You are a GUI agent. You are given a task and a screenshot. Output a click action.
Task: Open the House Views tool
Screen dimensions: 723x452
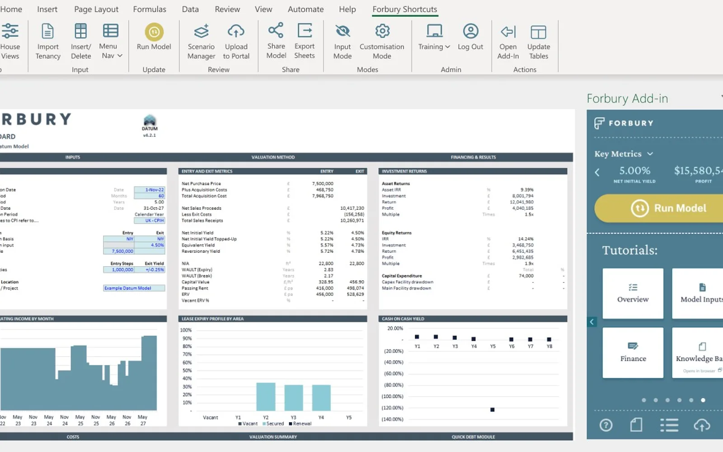pos(10,42)
